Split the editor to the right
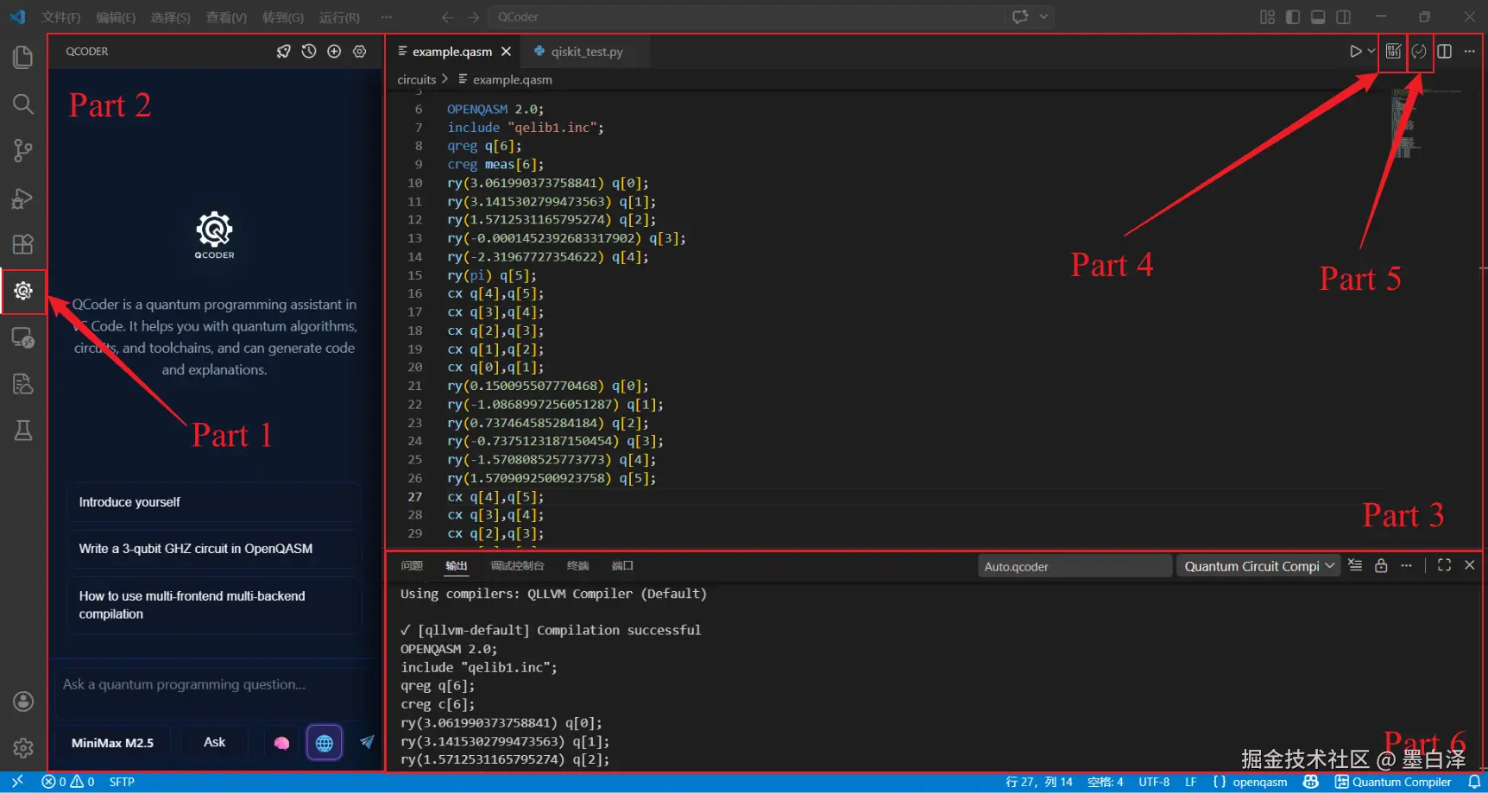This screenshot has height=793, width=1488. tap(1444, 52)
